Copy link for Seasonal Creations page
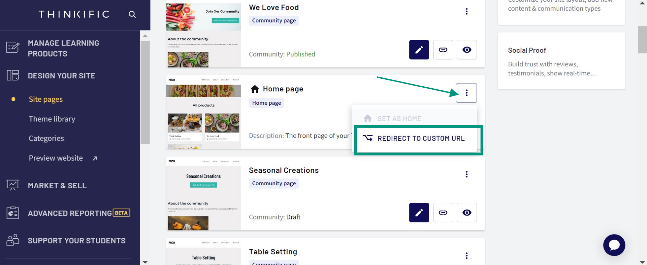 click(x=443, y=213)
